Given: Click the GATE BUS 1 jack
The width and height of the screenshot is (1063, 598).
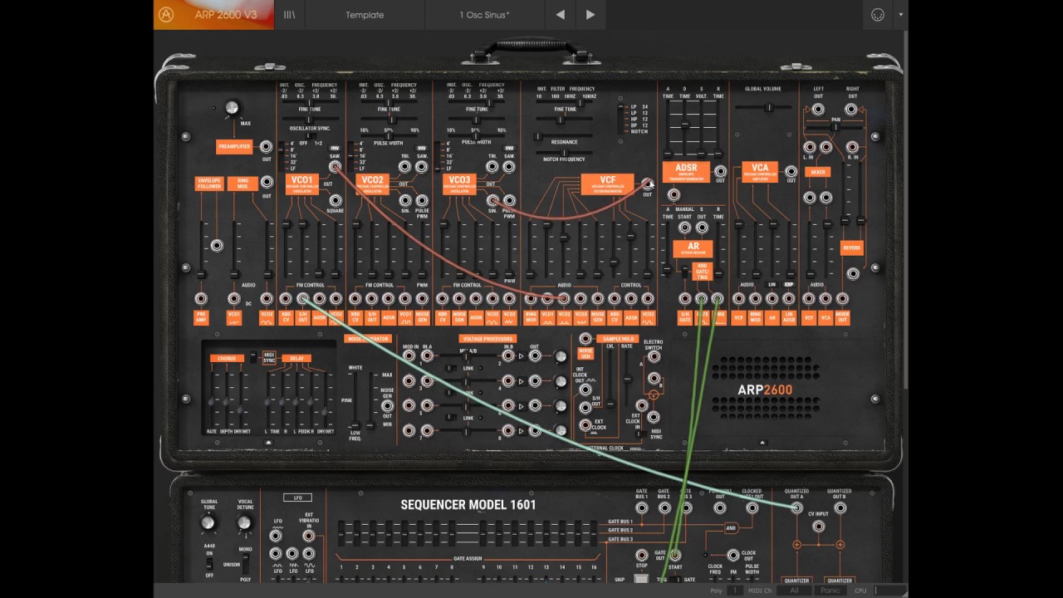Looking at the screenshot, I should tap(641, 507).
